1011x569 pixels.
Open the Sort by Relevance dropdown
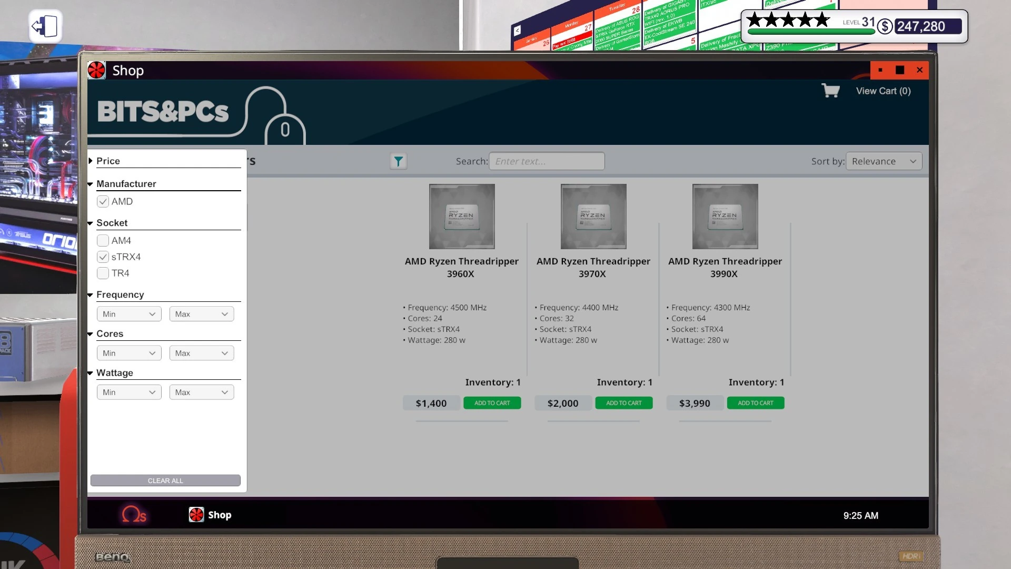pos(884,161)
